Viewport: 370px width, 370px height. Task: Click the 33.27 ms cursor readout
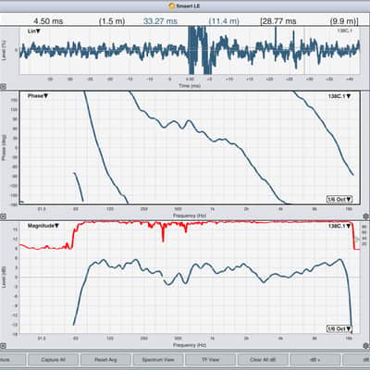point(160,21)
